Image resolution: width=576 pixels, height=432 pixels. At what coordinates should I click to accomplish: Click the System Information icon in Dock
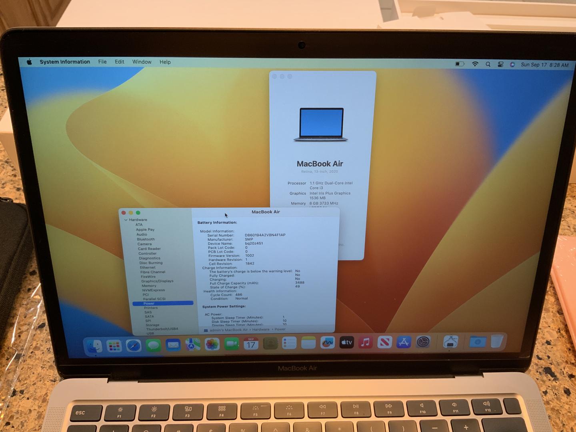tap(450, 342)
